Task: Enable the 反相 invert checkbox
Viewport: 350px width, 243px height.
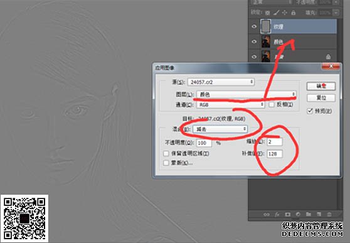Action: [x=272, y=104]
